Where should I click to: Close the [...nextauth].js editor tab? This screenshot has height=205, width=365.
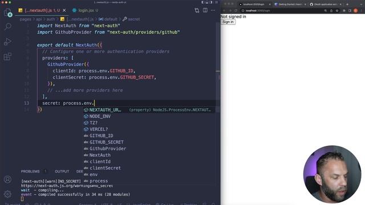click(x=64, y=10)
